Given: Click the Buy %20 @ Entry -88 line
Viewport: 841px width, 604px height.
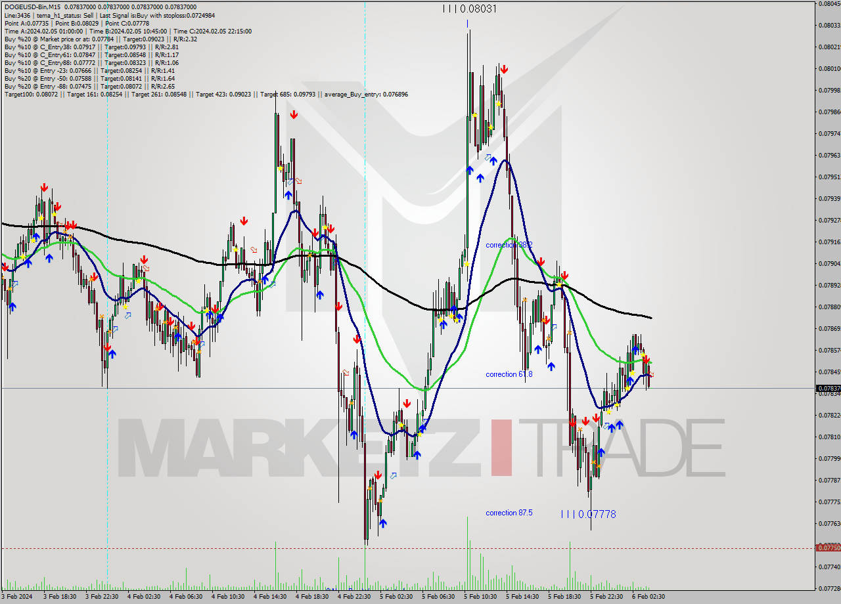Looking at the screenshot, I should (89, 86).
